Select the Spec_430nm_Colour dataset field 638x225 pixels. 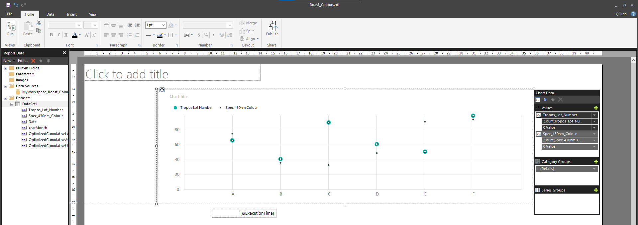point(46,116)
